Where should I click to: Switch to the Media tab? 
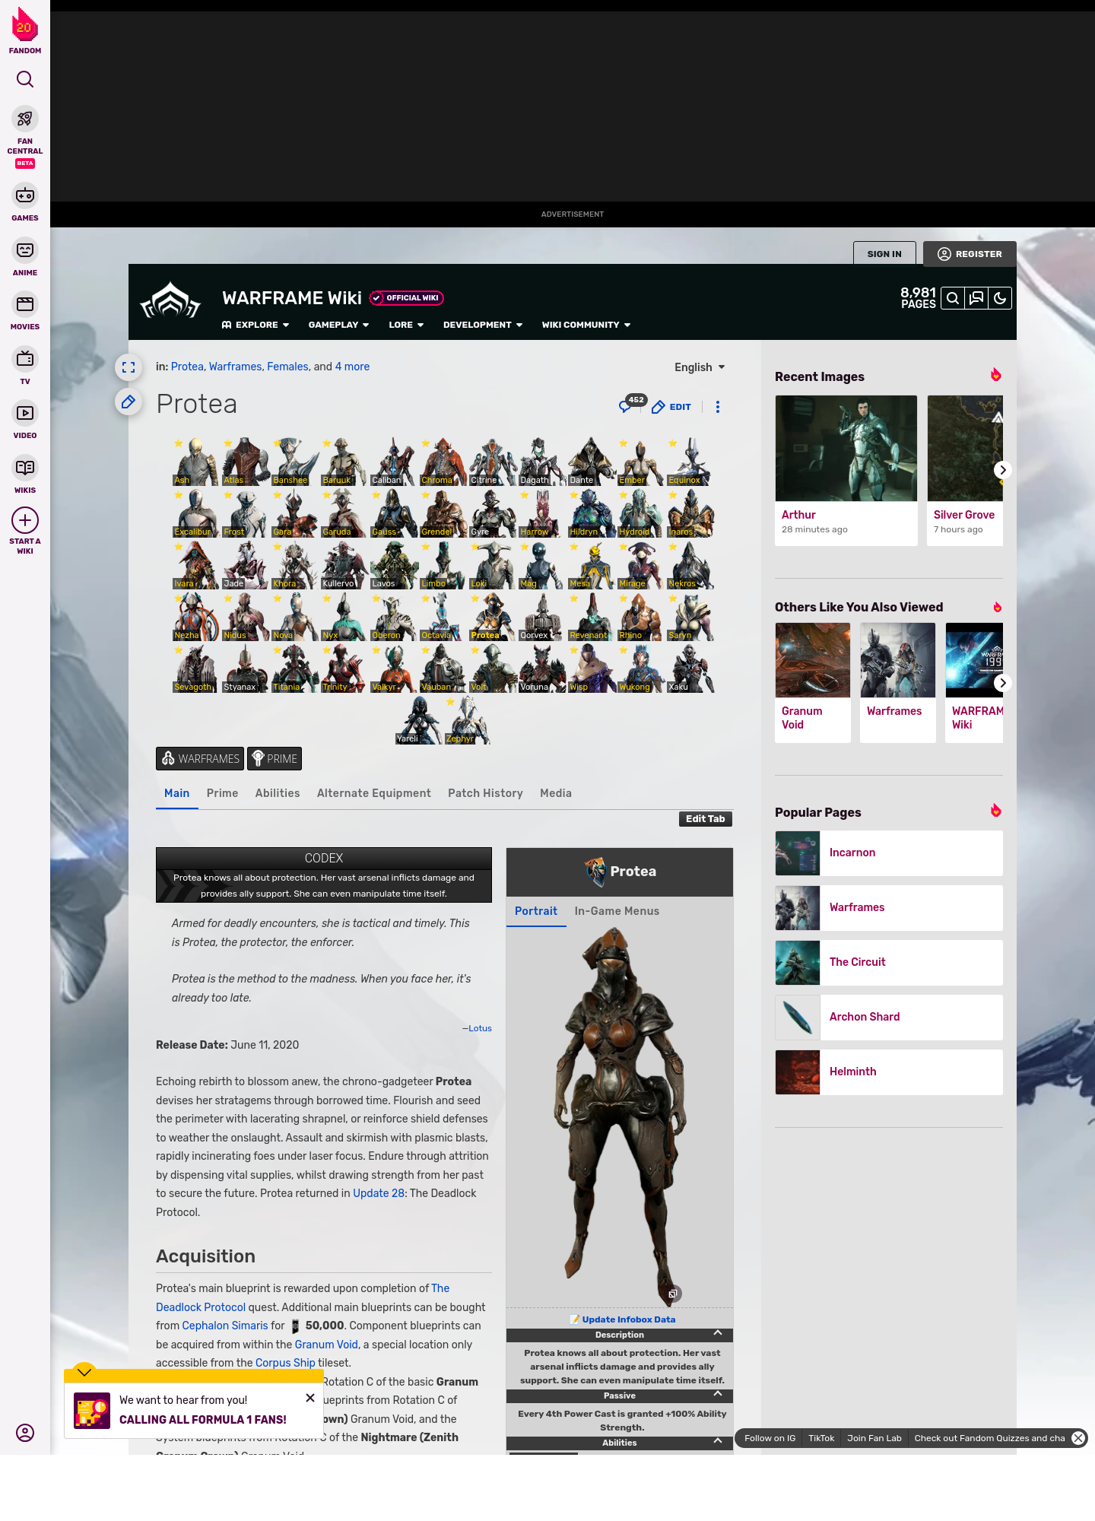click(556, 793)
